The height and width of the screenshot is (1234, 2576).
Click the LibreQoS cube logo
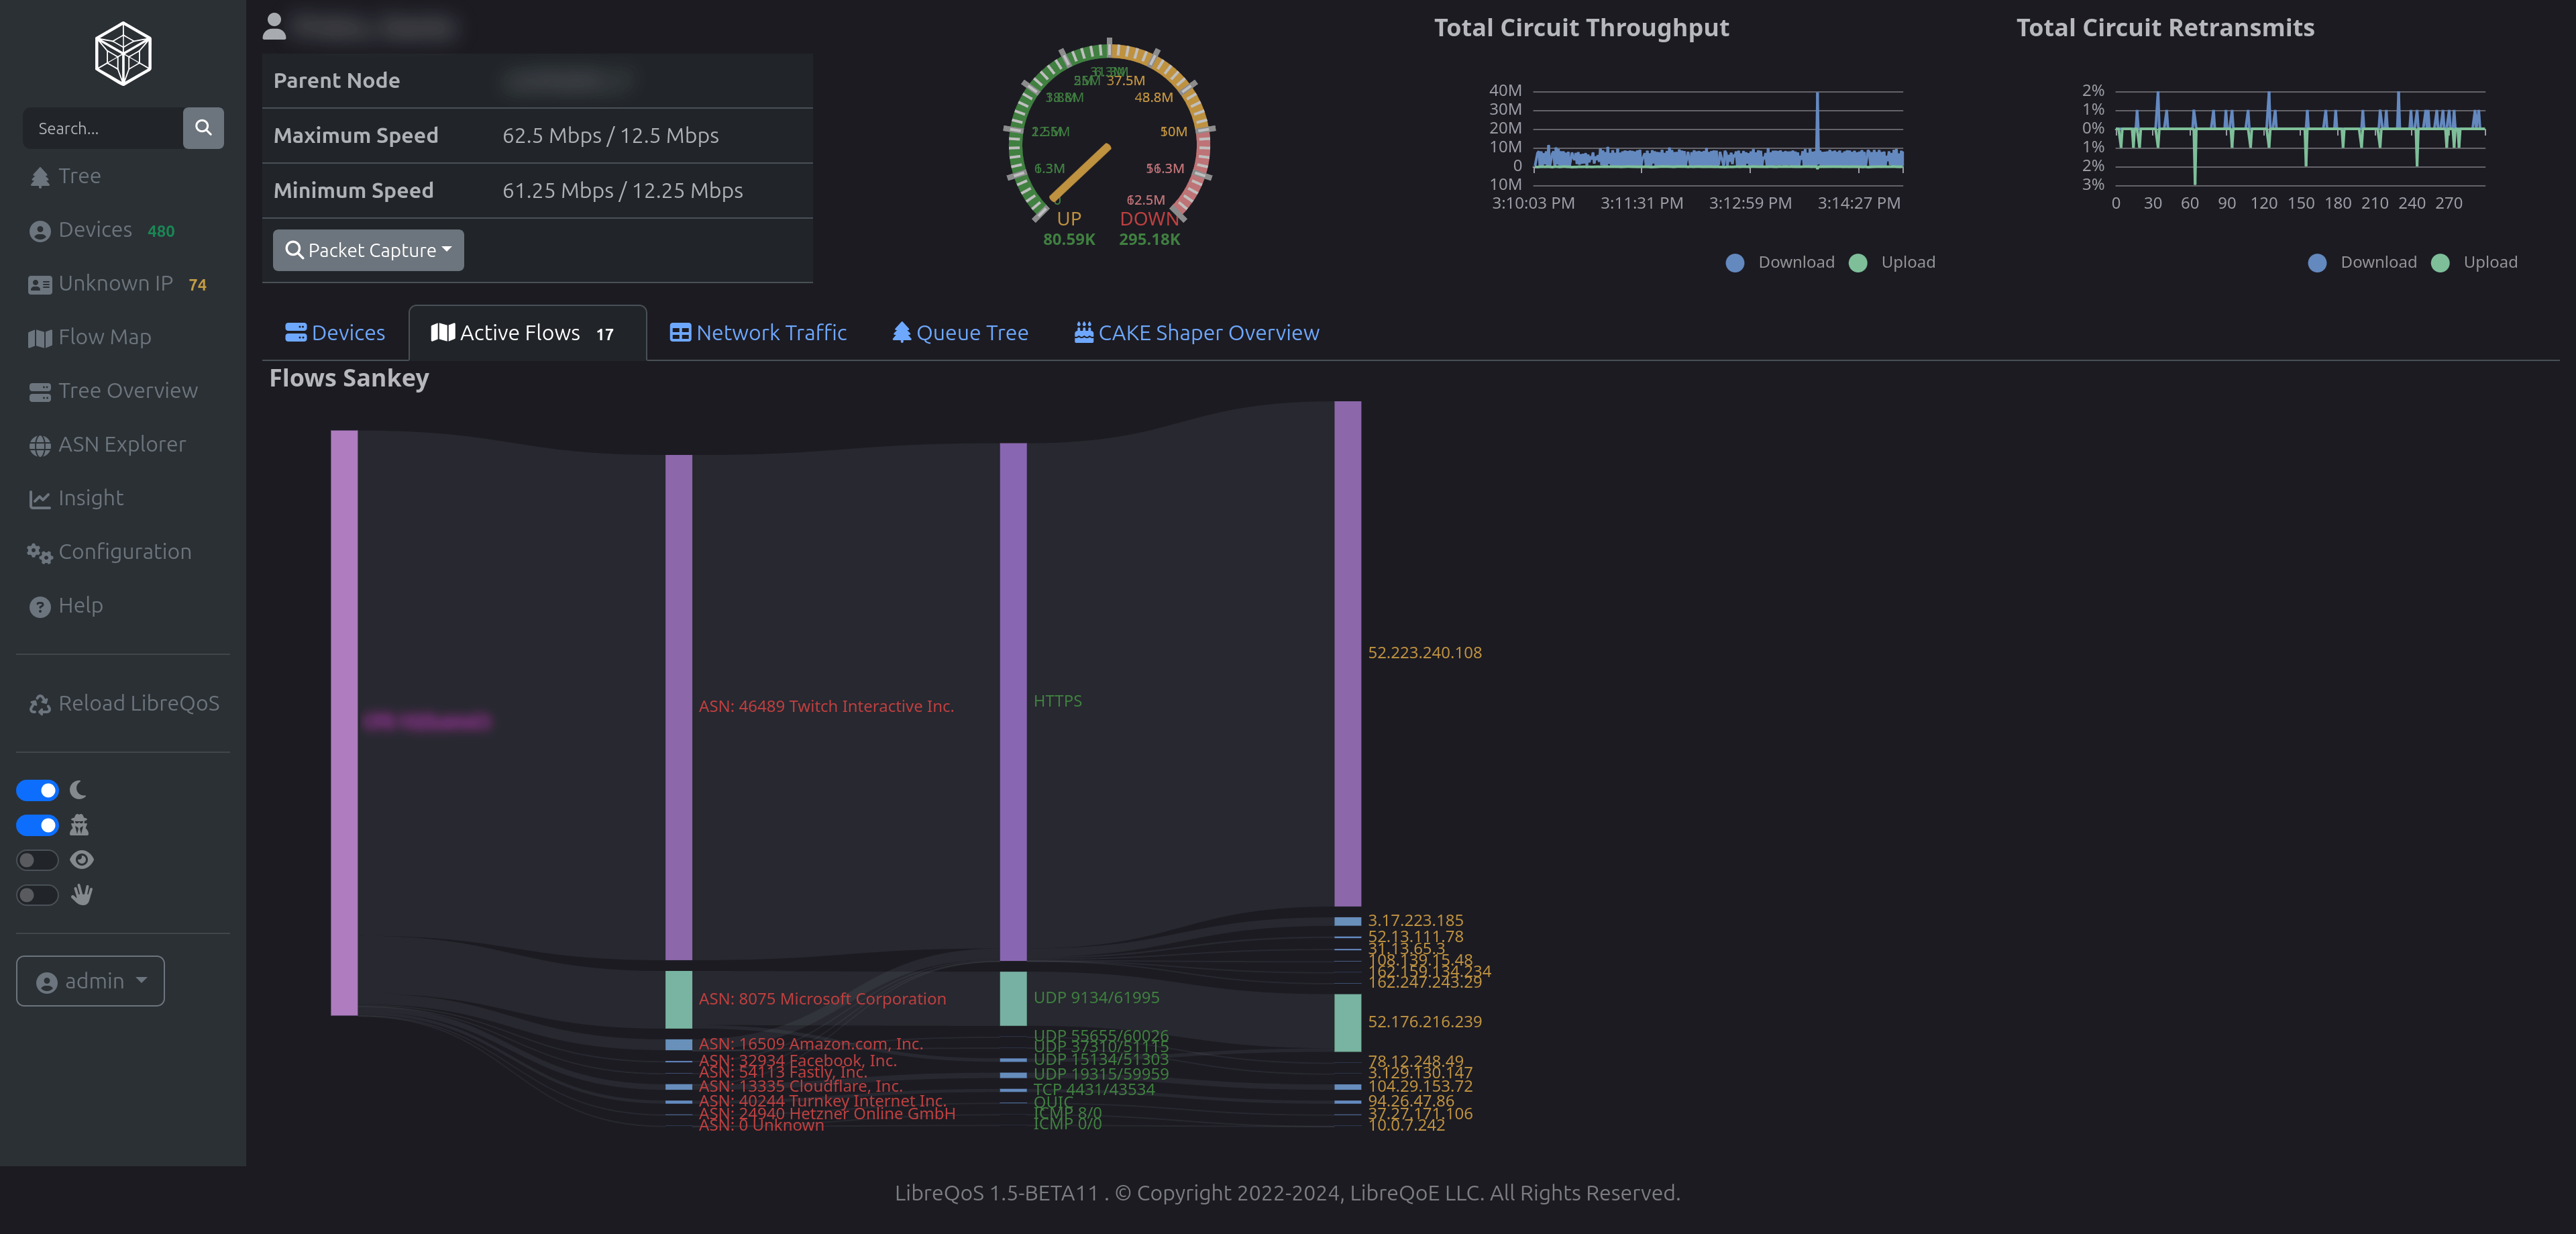(x=122, y=51)
